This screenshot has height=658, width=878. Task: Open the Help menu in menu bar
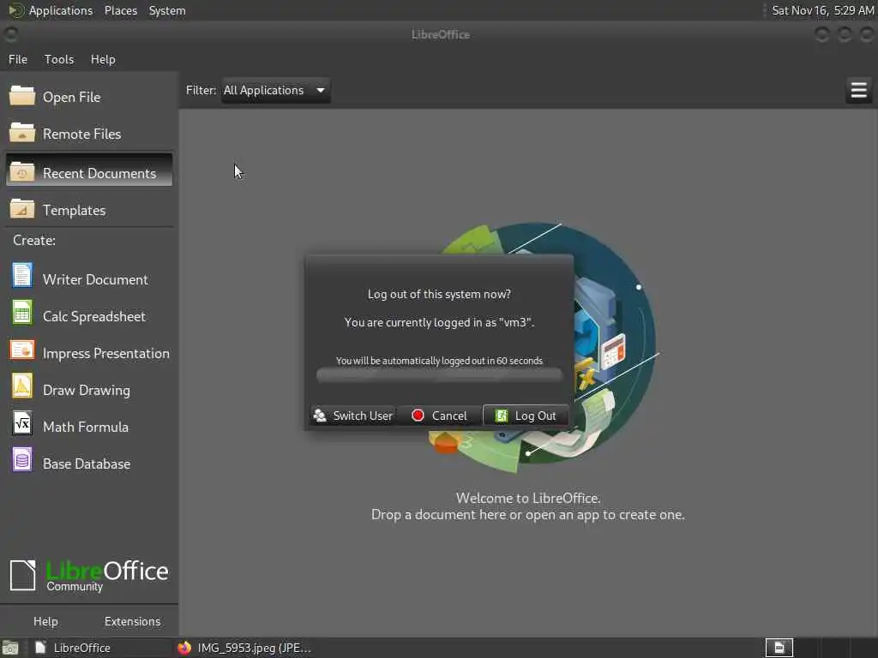click(x=103, y=59)
